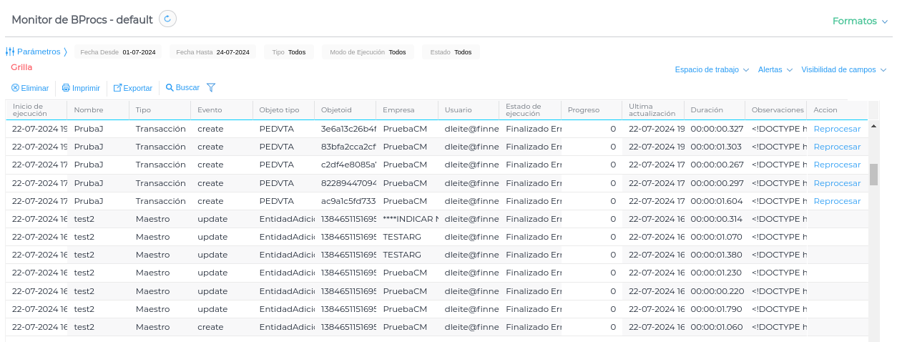Expand Espacio de trabajo menu
Viewport: 897px width, 342px height.
pyautogui.click(x=711, y=70)
